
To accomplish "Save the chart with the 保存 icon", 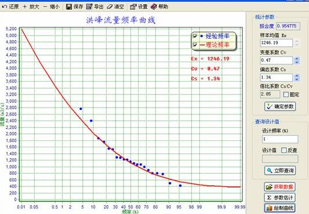I will (69, 7).
